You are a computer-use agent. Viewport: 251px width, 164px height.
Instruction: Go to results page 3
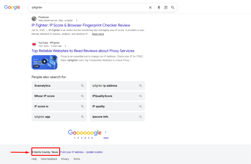click(x=82, y=138)
